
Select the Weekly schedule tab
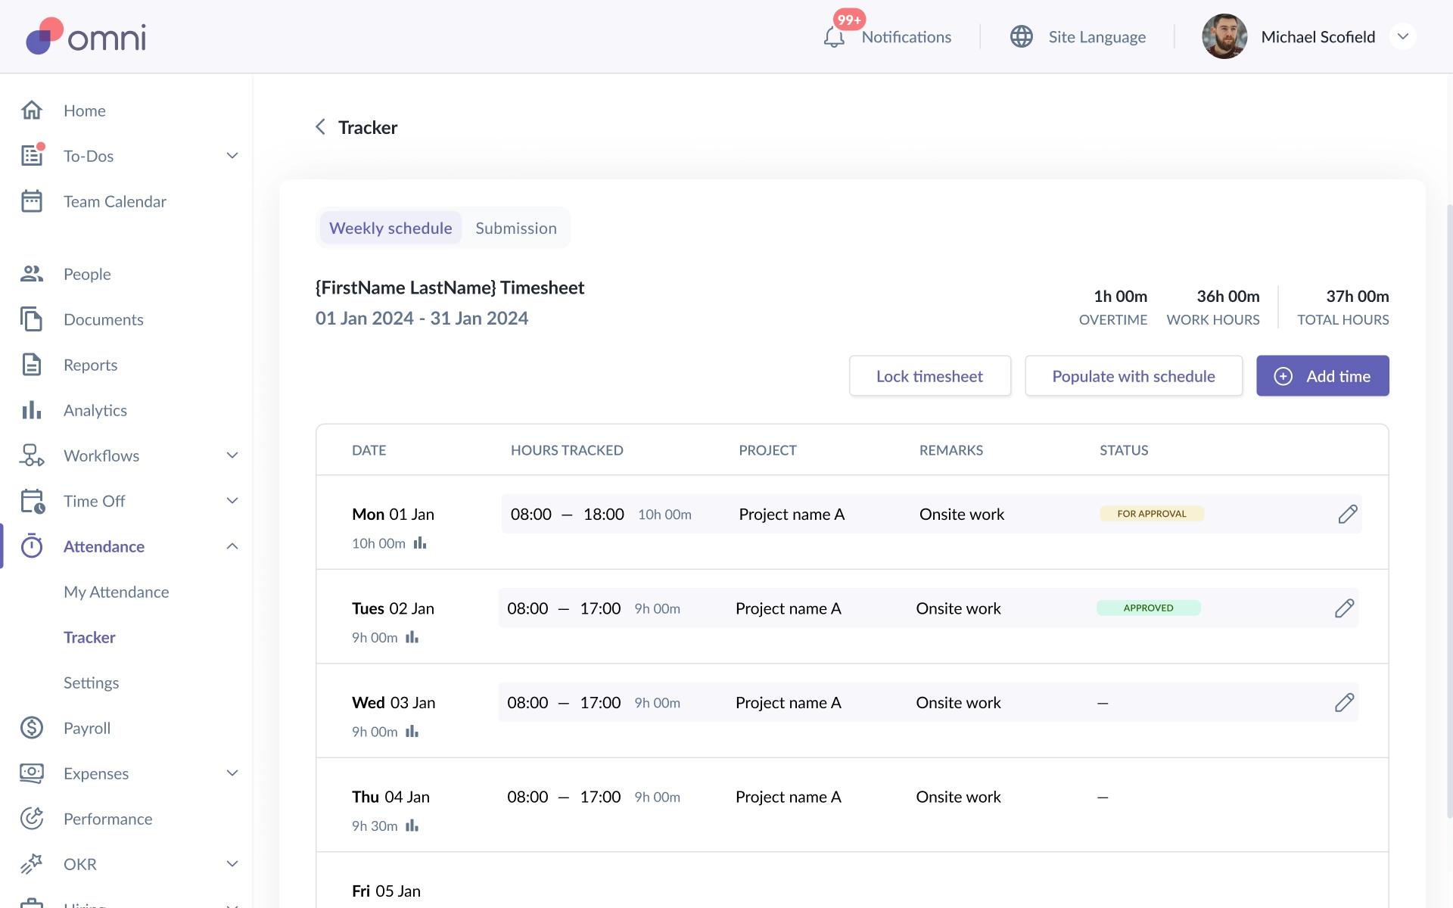click(390, 228)
